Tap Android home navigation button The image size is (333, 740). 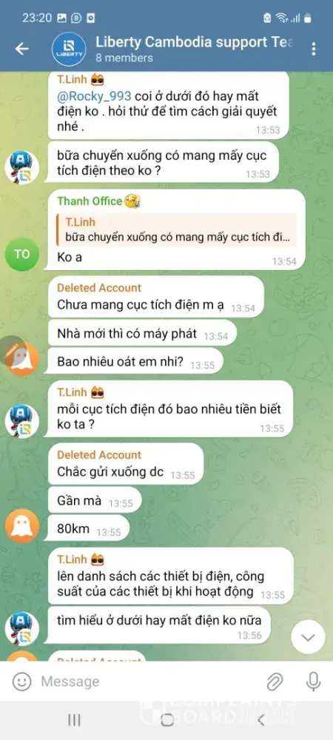click(x=167, y=720)
